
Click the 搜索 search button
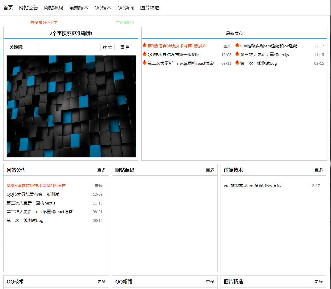[x=107, y=47]
